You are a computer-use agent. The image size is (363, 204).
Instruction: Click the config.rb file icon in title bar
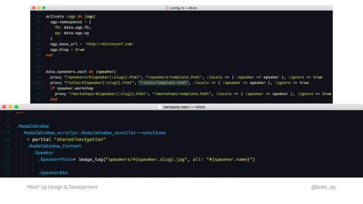pyautogui.click(x=167, y=8)
